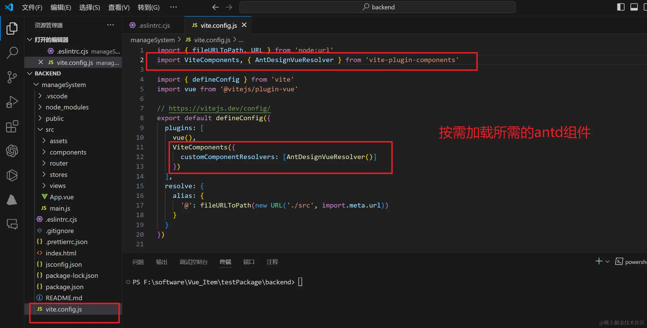The height and width of the screenshot is (328, 647).
Task: Close vite.config.js in open editors list
Action: pyautogui.click(x=41, y=62)
